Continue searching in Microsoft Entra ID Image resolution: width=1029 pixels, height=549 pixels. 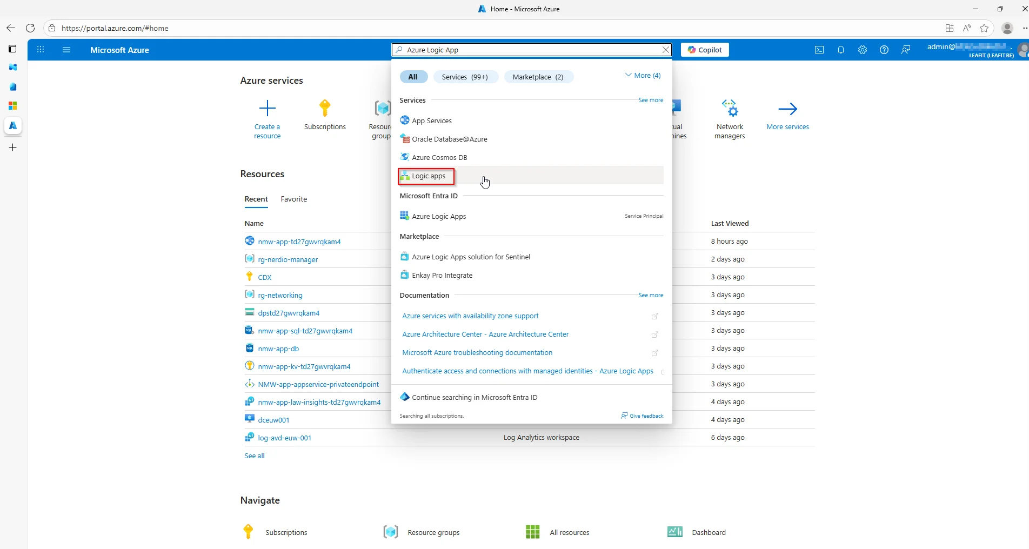(x=469, y=397)
